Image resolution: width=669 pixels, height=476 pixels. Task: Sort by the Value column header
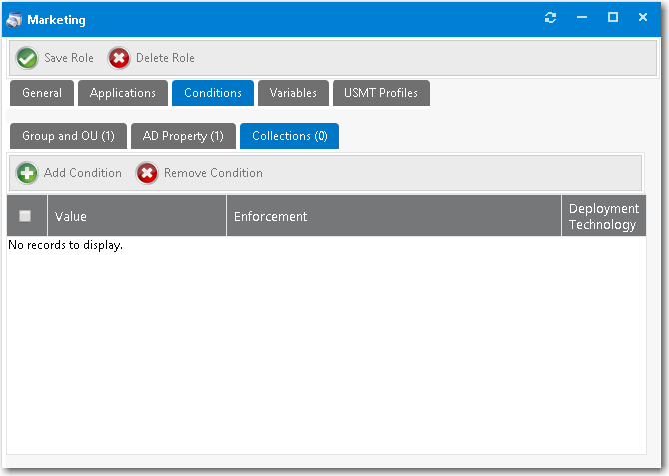137,216
